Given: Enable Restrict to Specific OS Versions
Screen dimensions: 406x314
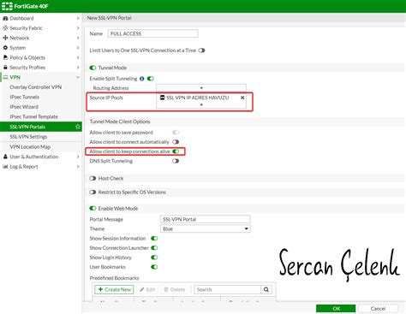Looking at the screenshot, I should tap(93, 193).
